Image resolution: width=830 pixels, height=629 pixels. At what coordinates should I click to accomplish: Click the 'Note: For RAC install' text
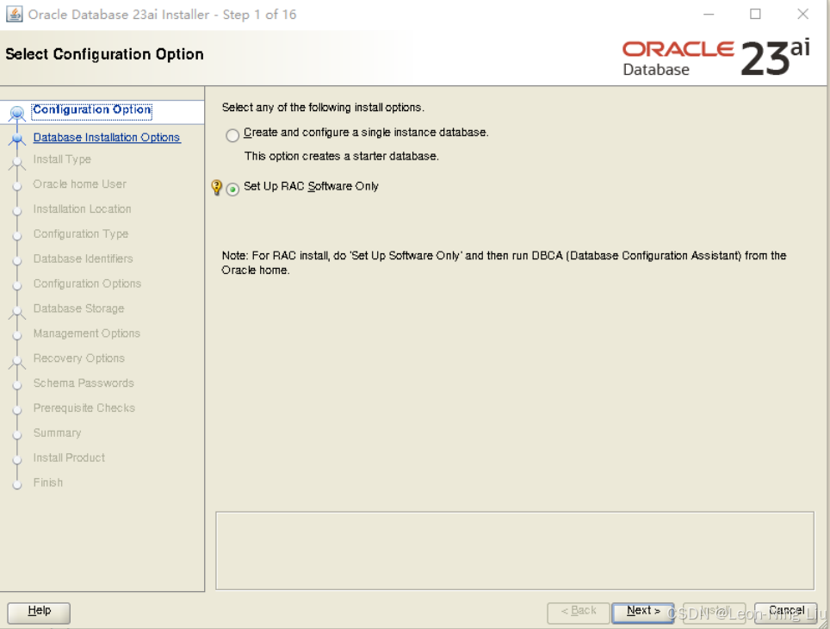click(504, 263)
